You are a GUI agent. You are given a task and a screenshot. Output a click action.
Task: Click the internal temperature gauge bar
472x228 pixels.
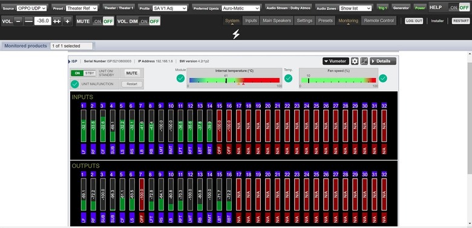tap(234, 80)
